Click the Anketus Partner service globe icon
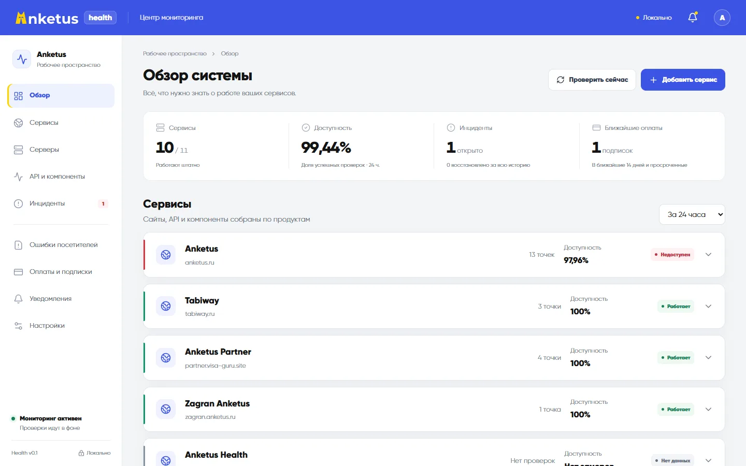This screenshot has height=466, width=746. pyautogui.click(x=166, y=358)
